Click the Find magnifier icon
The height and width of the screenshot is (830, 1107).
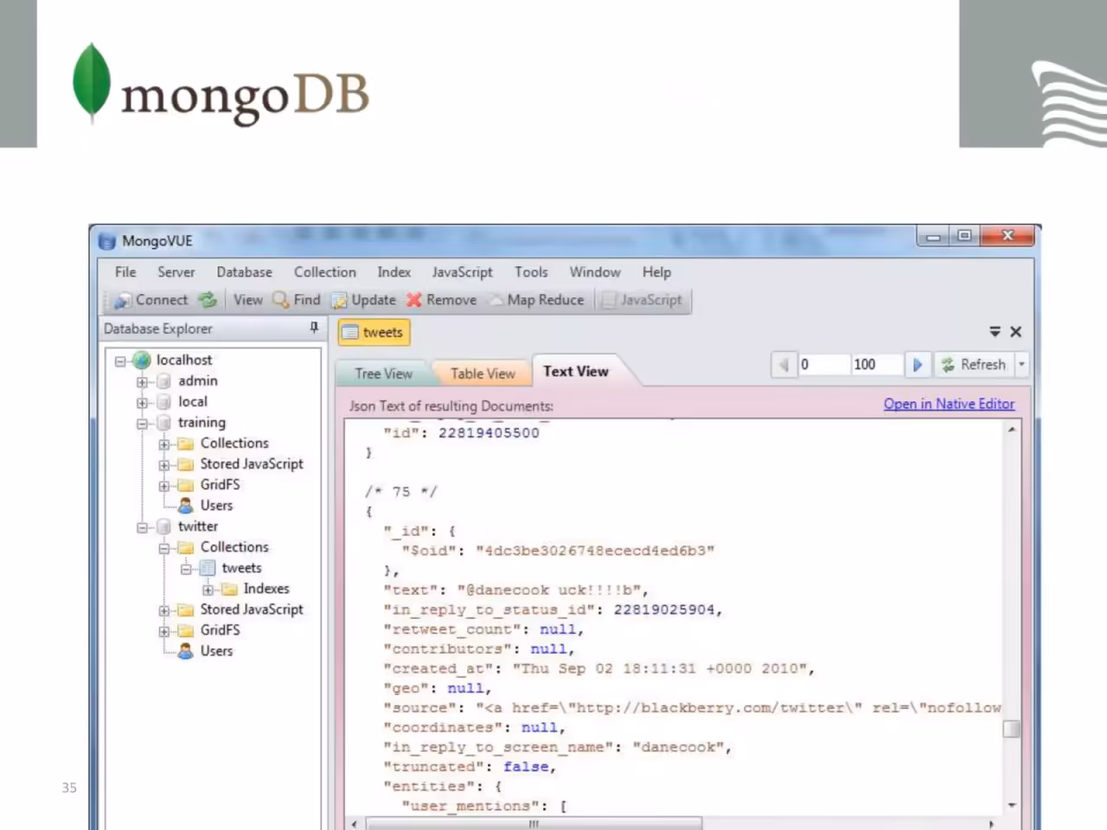click(281, 299)
